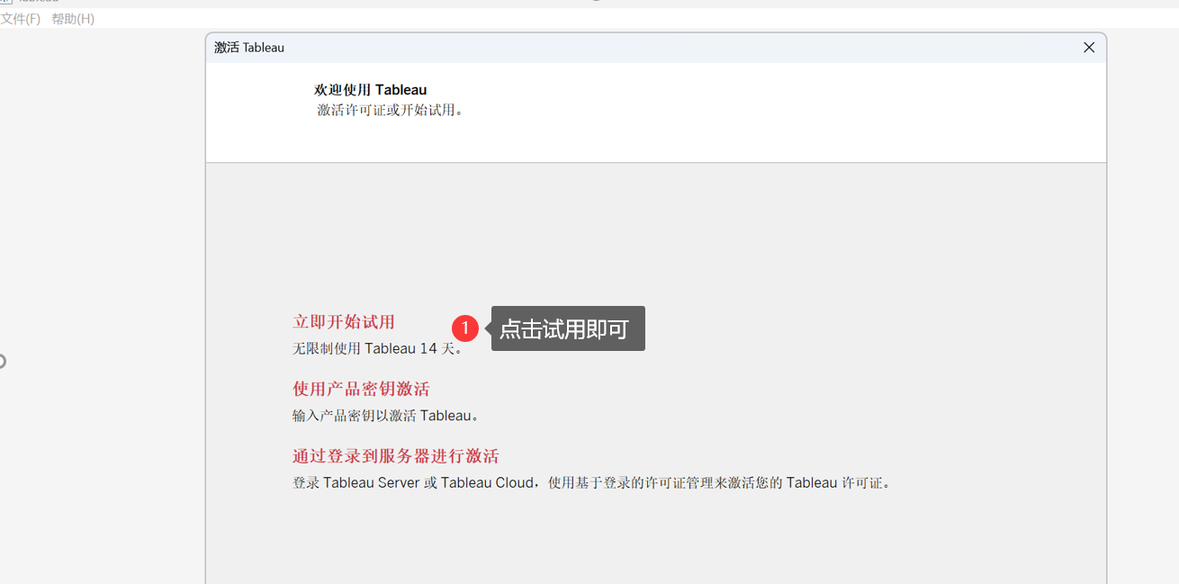Open the 帮助(H) menu
Image resolution: width=1179 pixels, height=584 pixels.
click(x=73, y=19)
